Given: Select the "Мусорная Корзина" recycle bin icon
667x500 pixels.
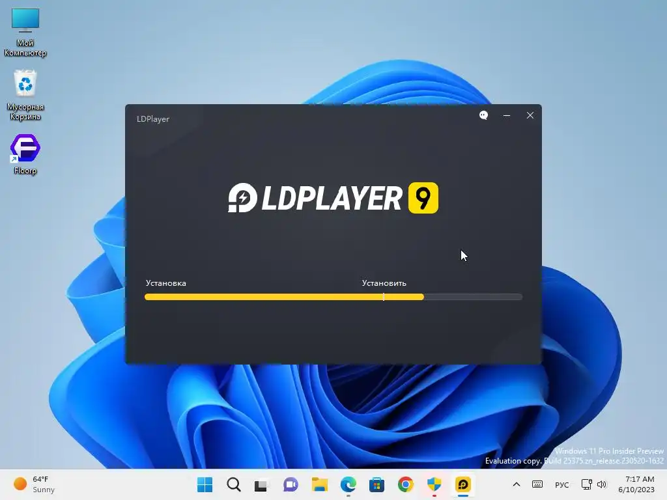Looking at the screenshot, I should tap(25, 96).
